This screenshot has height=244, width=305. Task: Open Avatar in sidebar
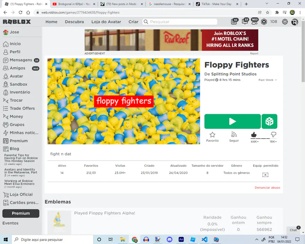[13, 76]
